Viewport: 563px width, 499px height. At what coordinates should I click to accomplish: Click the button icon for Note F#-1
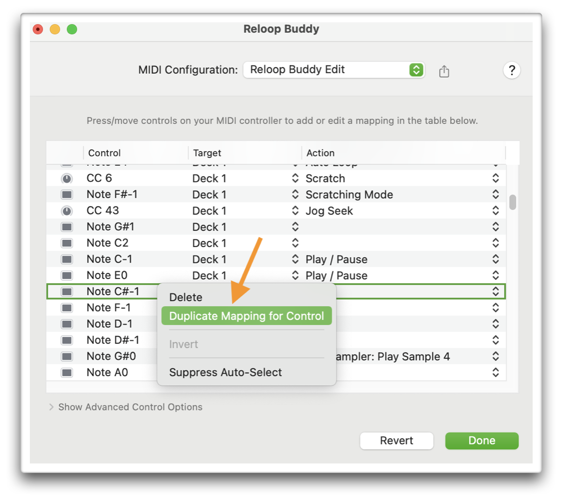pyautogui.click(x=67, y=195)
